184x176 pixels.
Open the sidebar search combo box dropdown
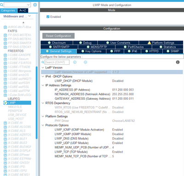point(29,5)
